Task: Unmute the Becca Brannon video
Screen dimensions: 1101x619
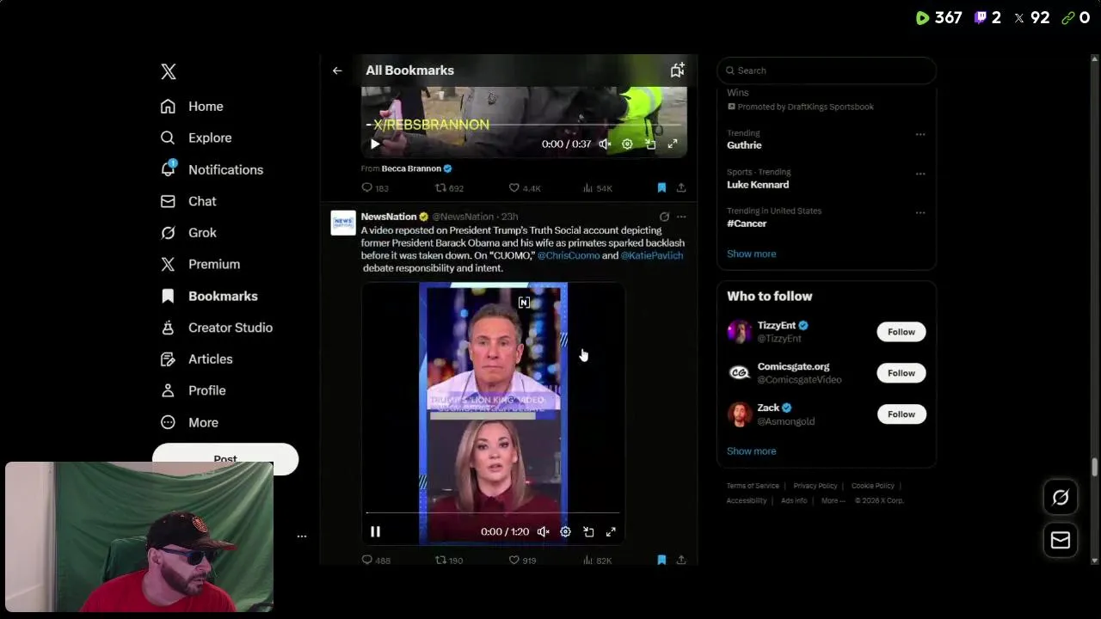Action: point(605,144)
